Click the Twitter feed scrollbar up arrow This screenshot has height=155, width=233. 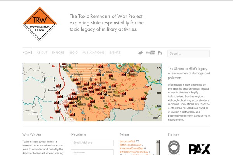(158, 141)
